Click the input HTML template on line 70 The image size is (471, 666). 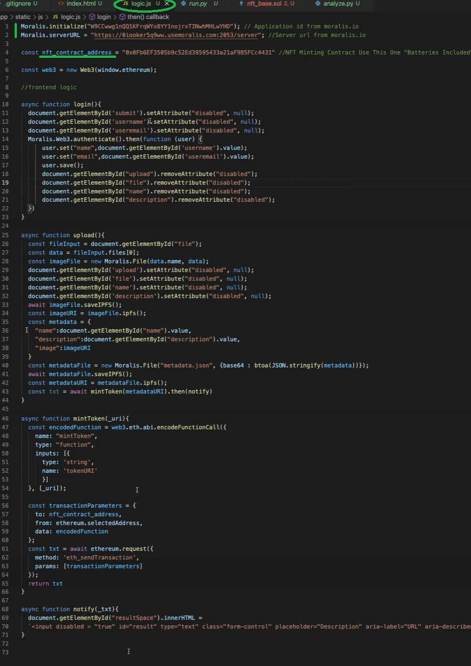click(x=249, y=627)
